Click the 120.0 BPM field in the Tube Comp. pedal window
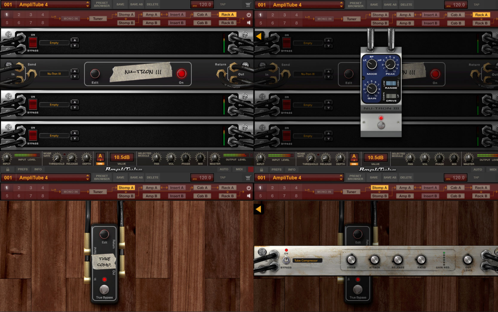This screenshot has width=498, height=312. 202,178
